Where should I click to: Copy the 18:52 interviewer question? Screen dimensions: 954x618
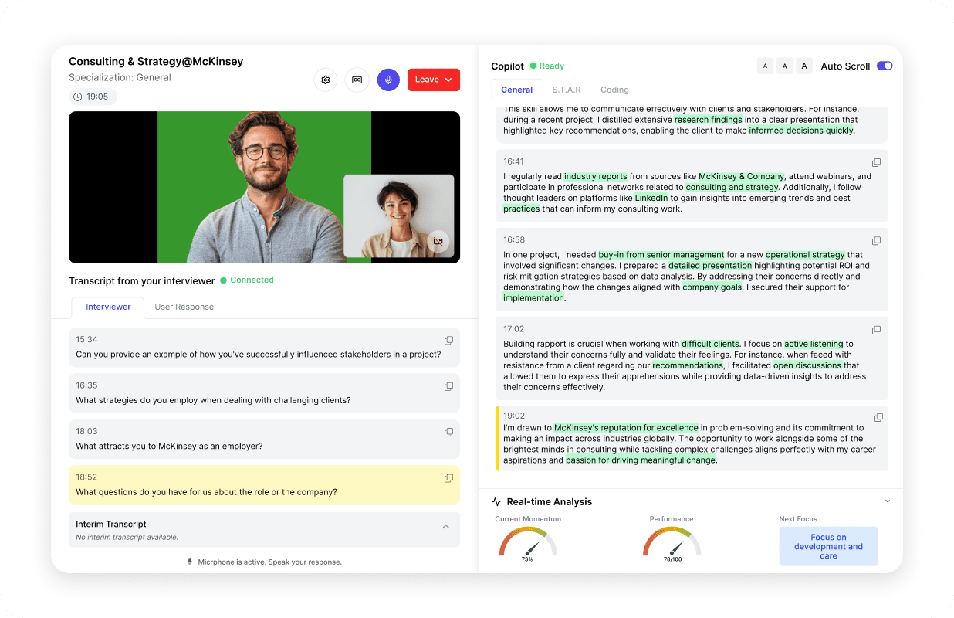[x=448, y=478]
